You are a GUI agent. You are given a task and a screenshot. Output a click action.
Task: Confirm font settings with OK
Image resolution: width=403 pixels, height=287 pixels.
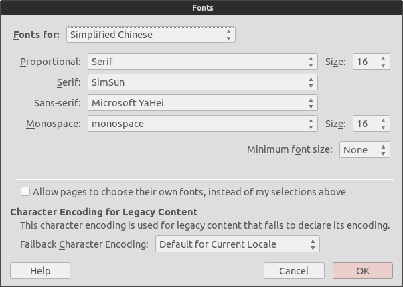363,271
